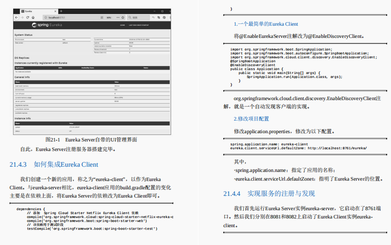Click the 'dependencies {' code line
The image size is (391, 245).
(x=30, y=209)
